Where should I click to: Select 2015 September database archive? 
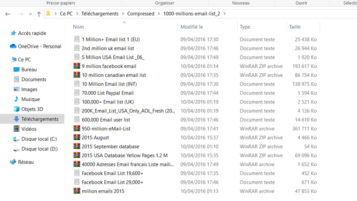pyautogui.click(x=110, y=147)
